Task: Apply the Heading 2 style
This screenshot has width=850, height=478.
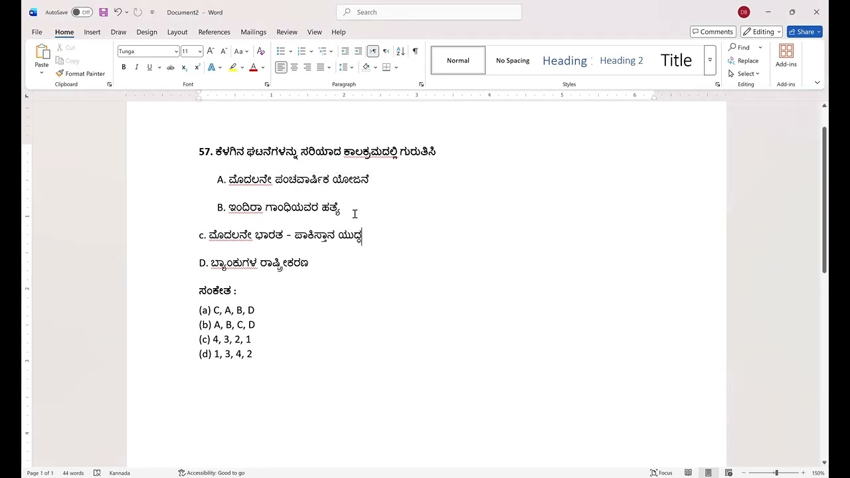Action: pos(622,60)
